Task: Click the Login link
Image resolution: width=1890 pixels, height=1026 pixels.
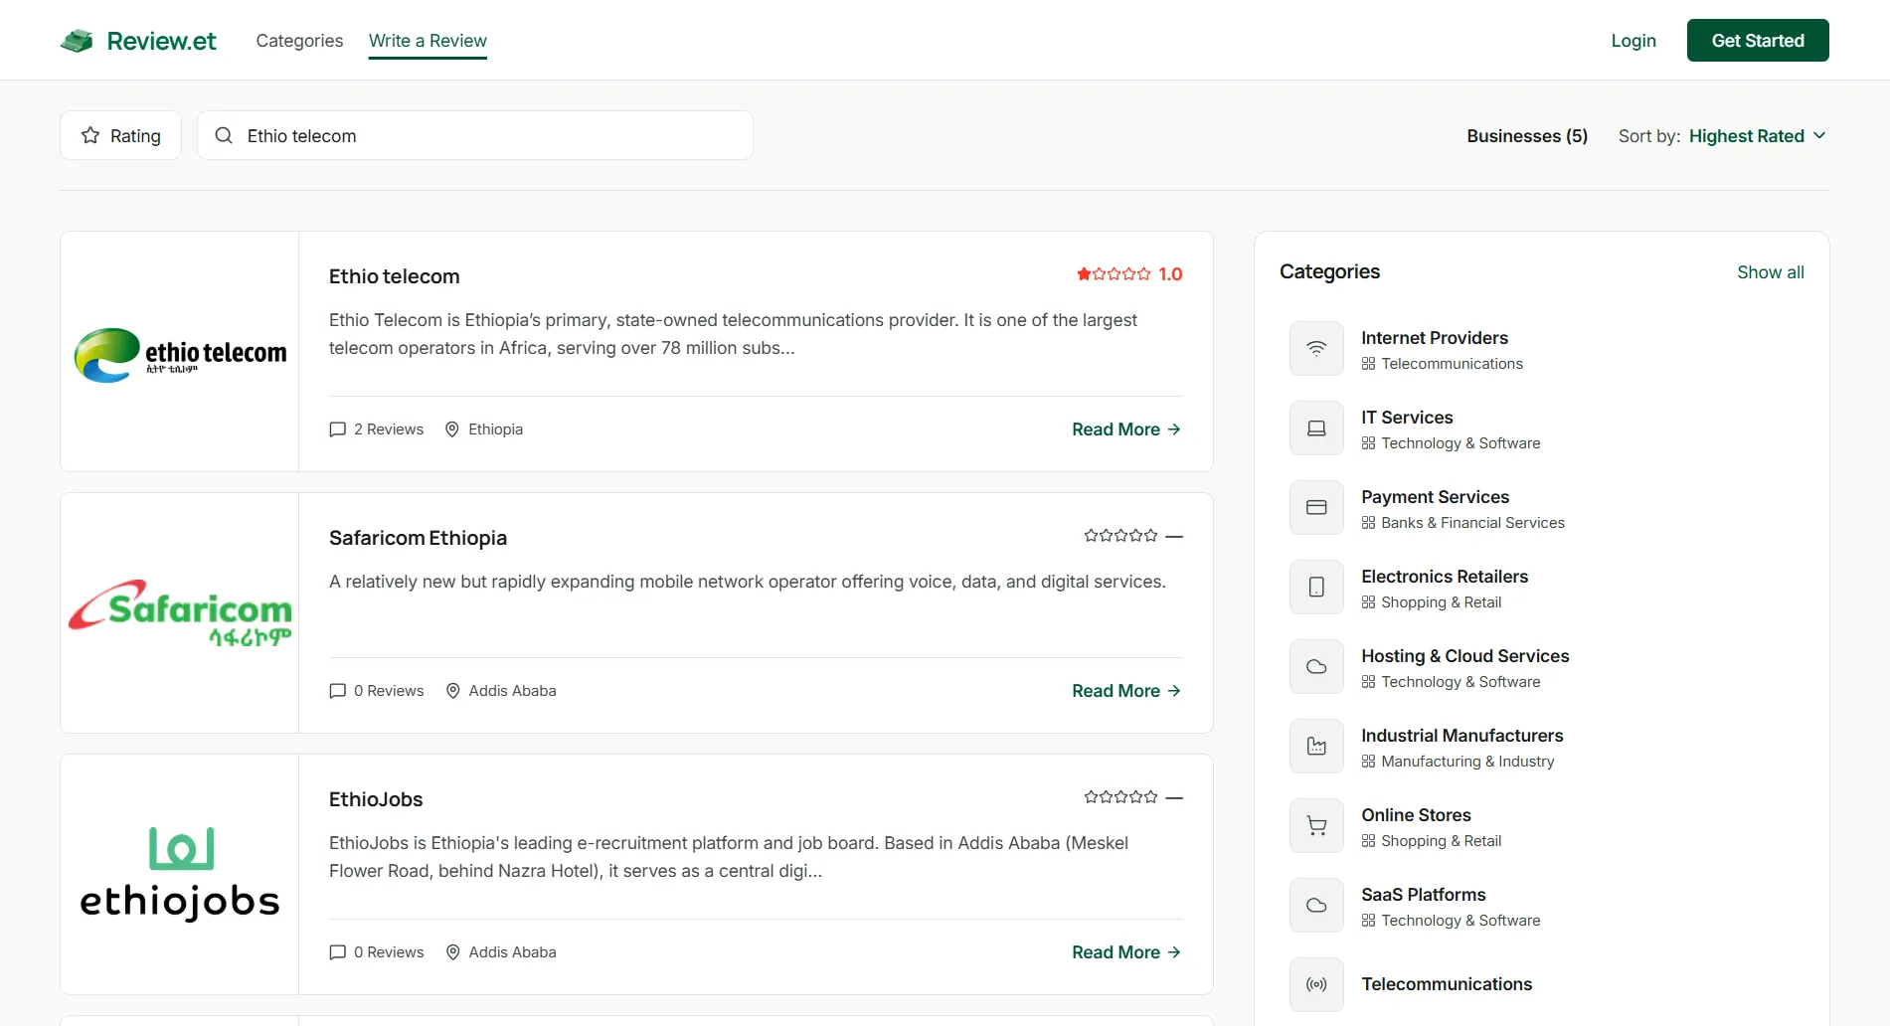Action: (1633, 41)
